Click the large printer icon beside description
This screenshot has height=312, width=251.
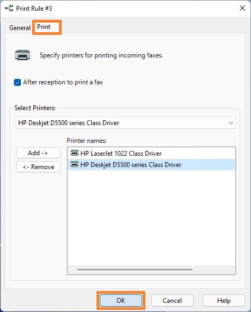[23, 55]
